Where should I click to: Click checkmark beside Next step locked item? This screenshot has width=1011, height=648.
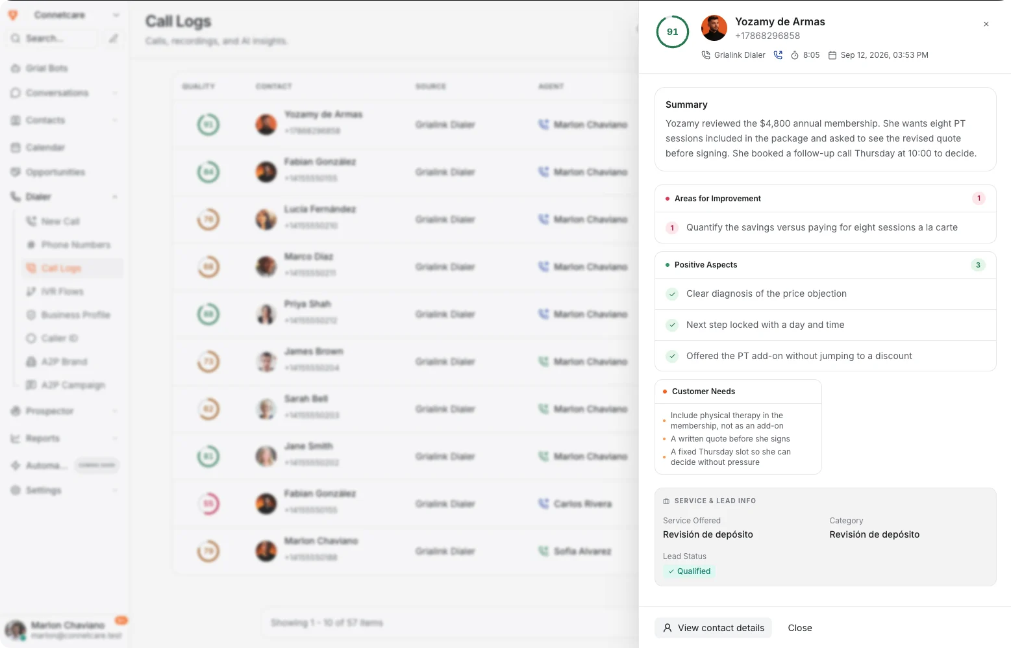672,325
